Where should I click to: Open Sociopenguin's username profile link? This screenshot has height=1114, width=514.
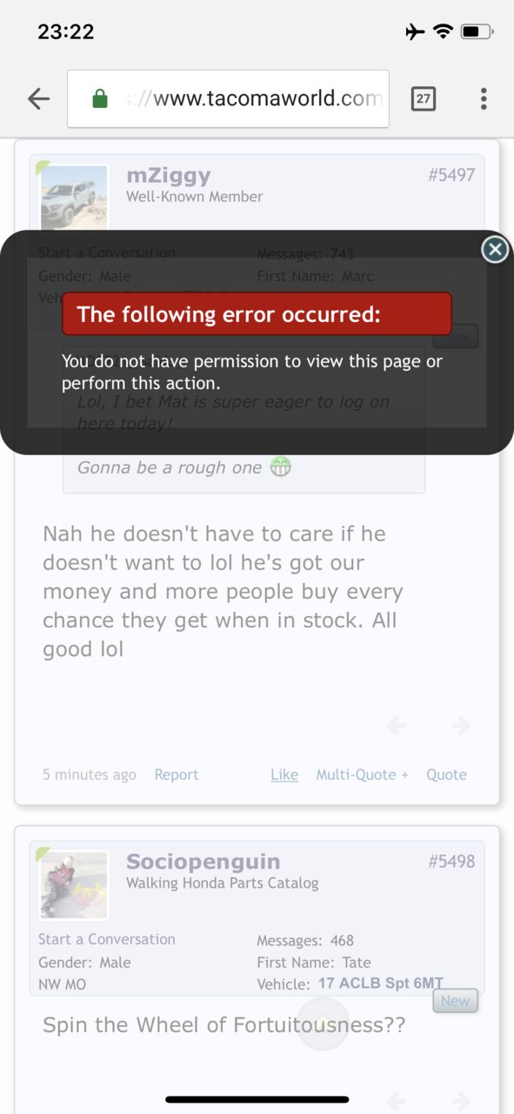click(204, 862)
